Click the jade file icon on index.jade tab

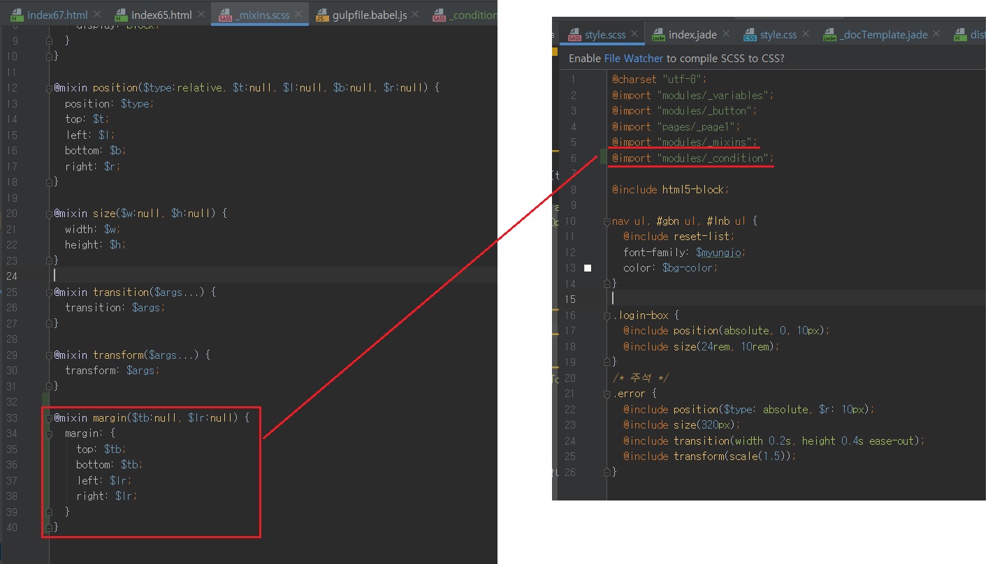658,35
